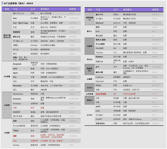Click the 'CodeFuse' product name

click(99, 77)
